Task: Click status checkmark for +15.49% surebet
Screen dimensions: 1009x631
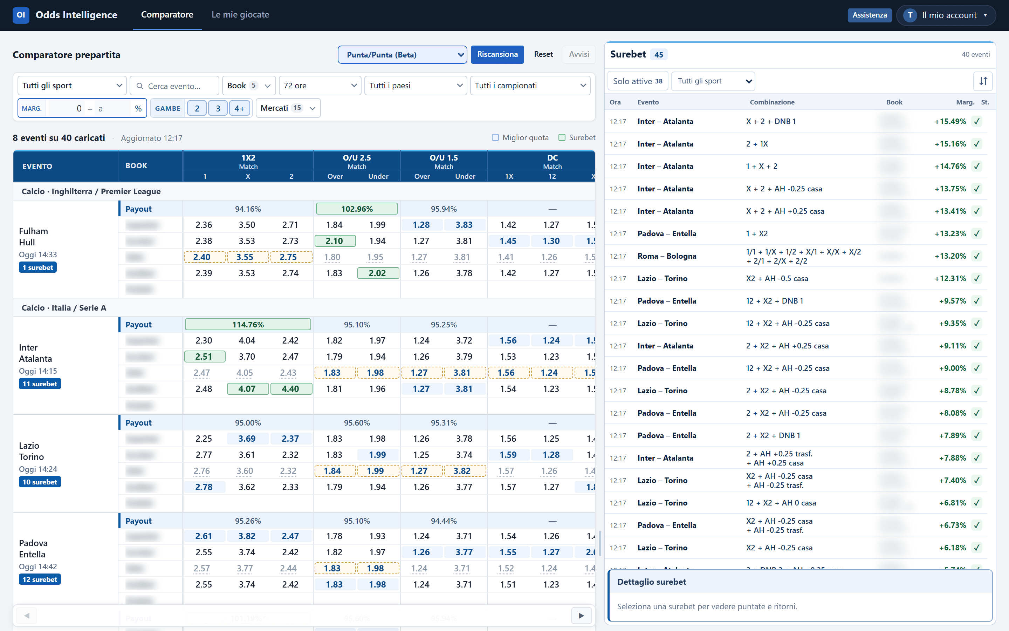Action: pyautogui.click(x=977, y=121)
